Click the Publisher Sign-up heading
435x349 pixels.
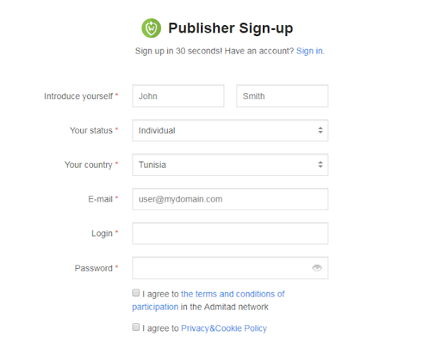[230, 29]
